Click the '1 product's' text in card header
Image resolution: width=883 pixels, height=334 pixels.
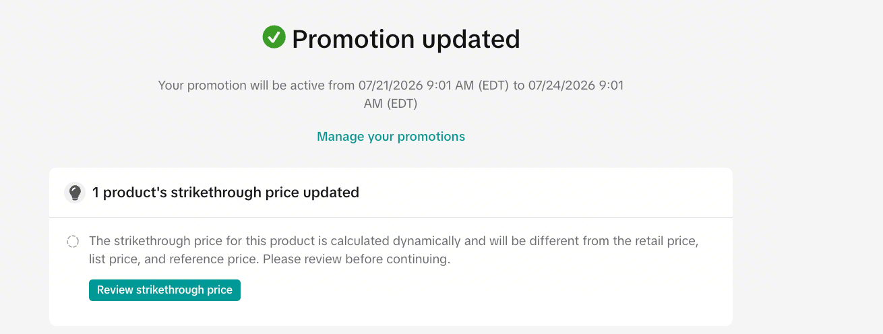point(129,193)
